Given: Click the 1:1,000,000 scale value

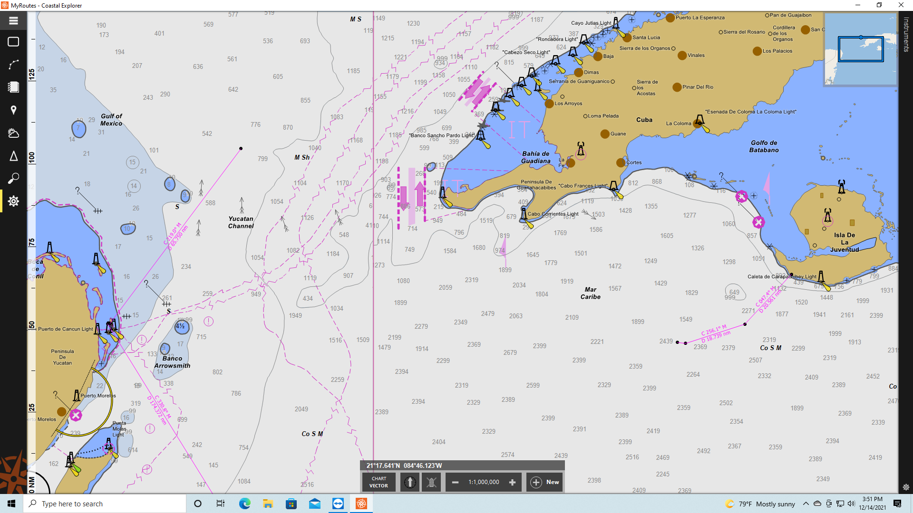Looking at the screenshot, I should [484, 482].
